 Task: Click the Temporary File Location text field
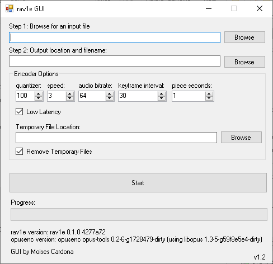[x=116, y=138]
